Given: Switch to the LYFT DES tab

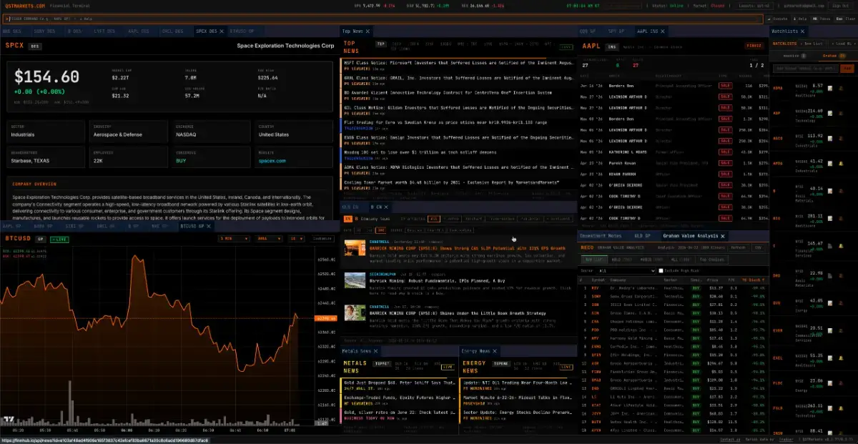Looking at the screenshot, I should tap(104, 31).
